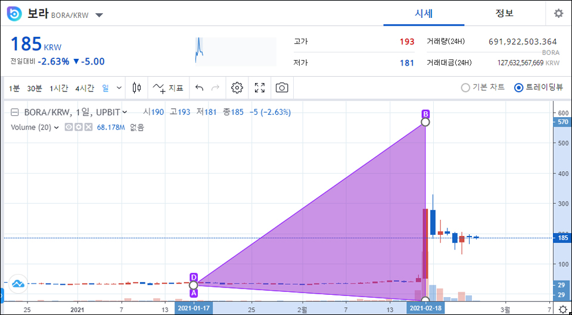The height and width of the screenshot is (315, 572).
Task: Click the B label marker
Action: click(x=425, y=113)
